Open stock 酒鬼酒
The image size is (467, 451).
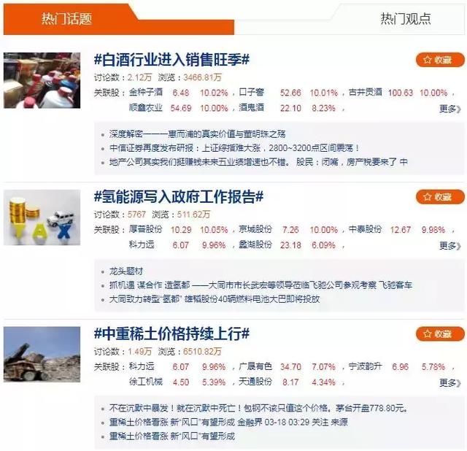pos(251,107)
